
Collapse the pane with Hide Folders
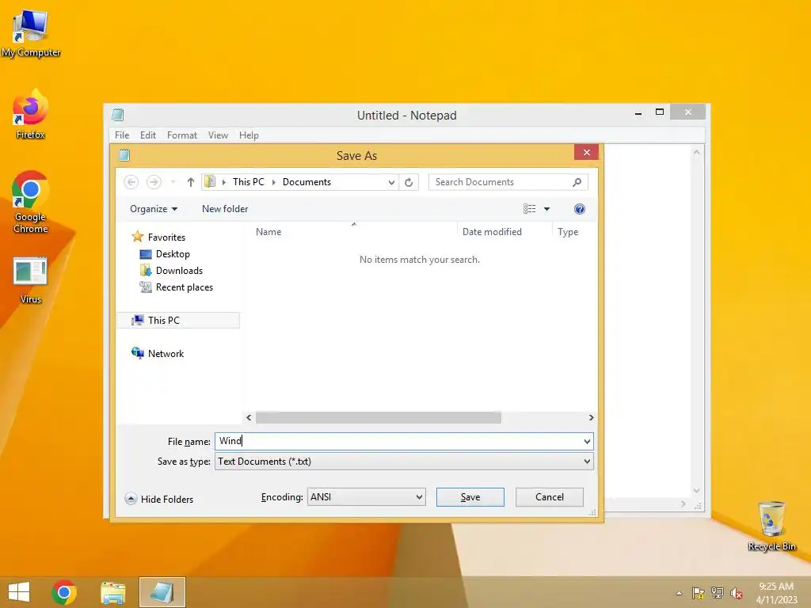[x=159, y=499]
